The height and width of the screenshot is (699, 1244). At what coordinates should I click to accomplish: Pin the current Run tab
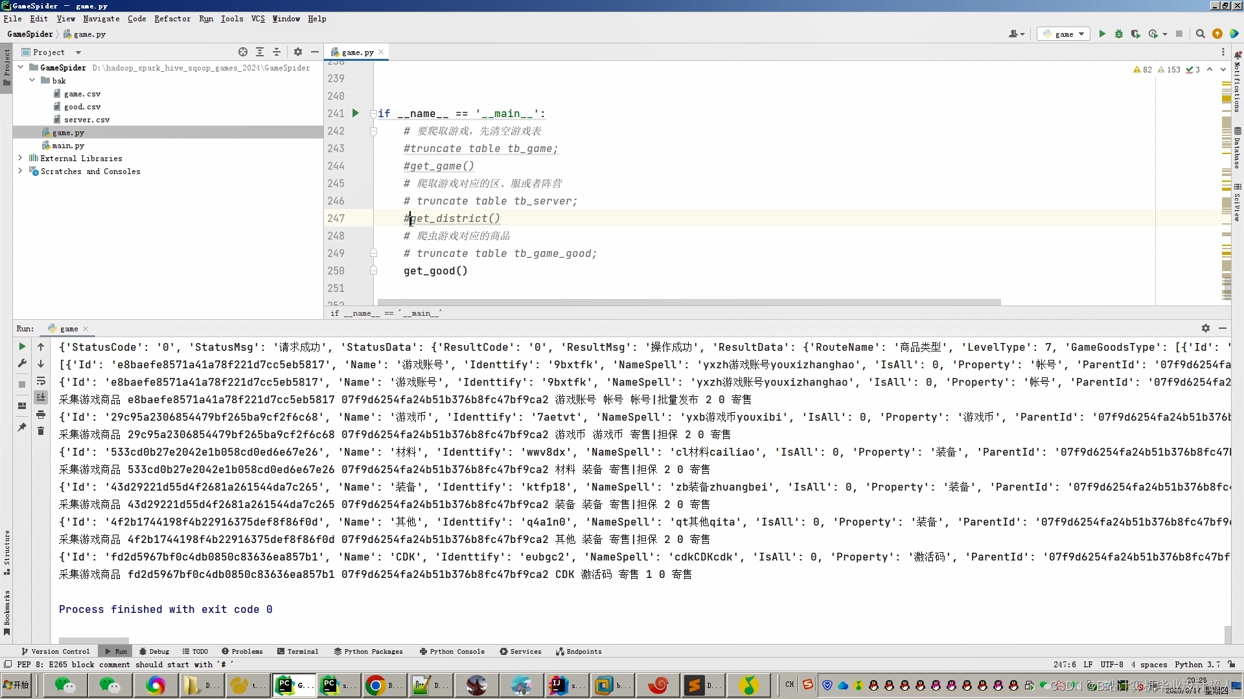(x=22, y=427)
